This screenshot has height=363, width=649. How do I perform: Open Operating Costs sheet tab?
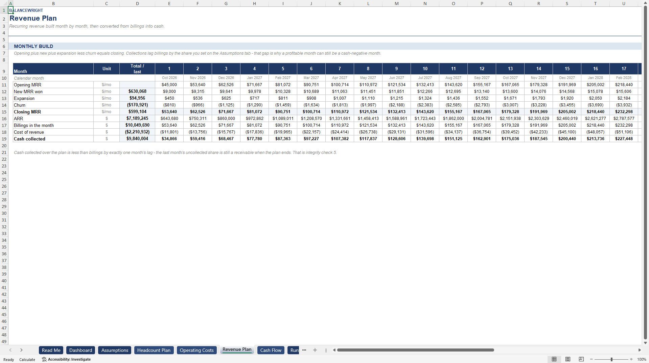tap(196, 350)
